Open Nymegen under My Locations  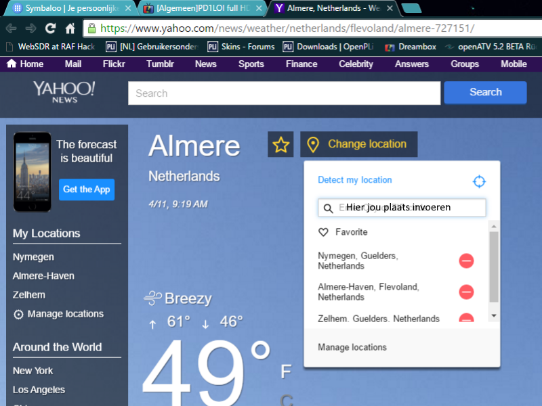33,257
